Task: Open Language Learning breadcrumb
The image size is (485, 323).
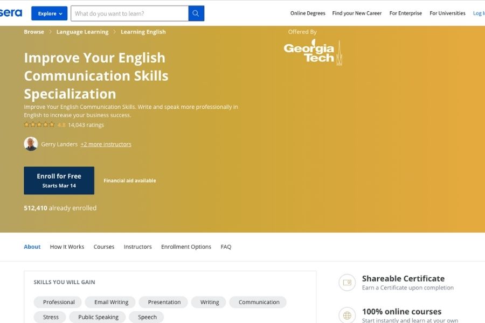Action: [82, 32]
